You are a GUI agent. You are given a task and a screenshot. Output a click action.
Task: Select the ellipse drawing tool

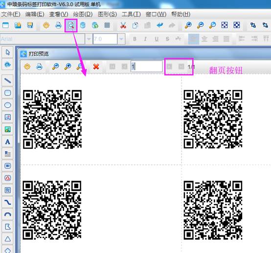[8, 105]
